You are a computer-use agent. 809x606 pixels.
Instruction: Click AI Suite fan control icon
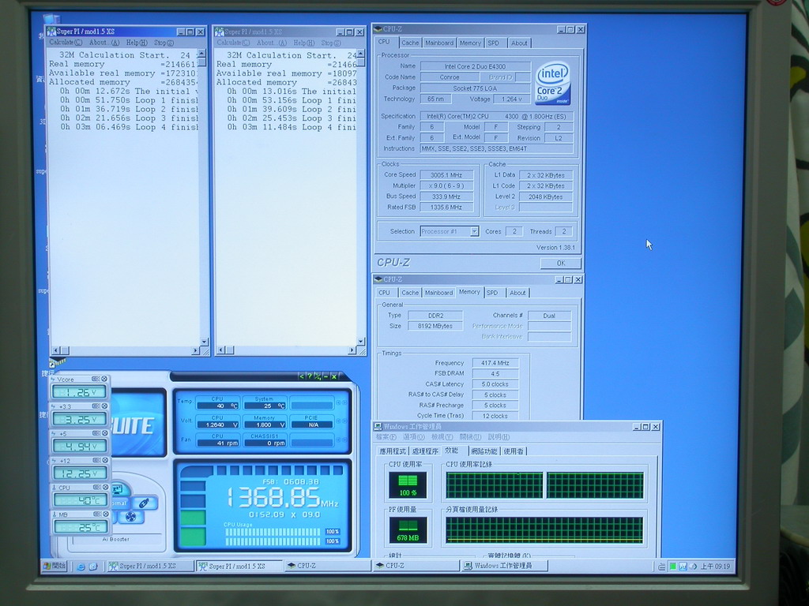tap(130, 516)
